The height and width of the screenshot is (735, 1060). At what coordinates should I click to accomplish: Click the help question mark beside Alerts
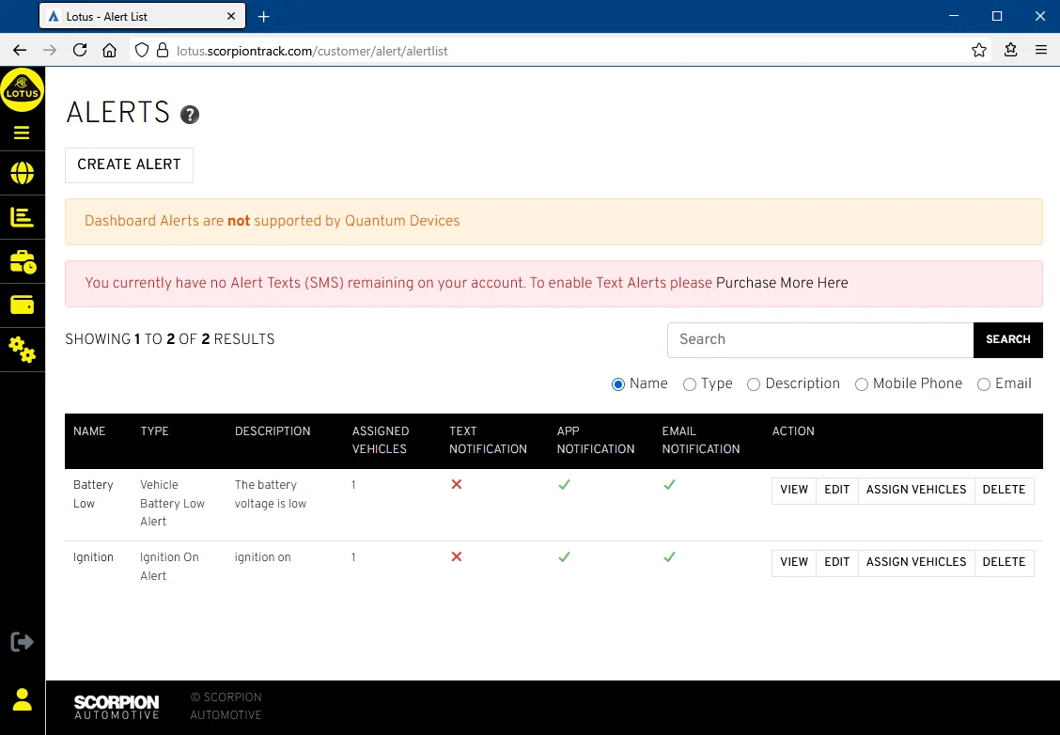(190, 115)
